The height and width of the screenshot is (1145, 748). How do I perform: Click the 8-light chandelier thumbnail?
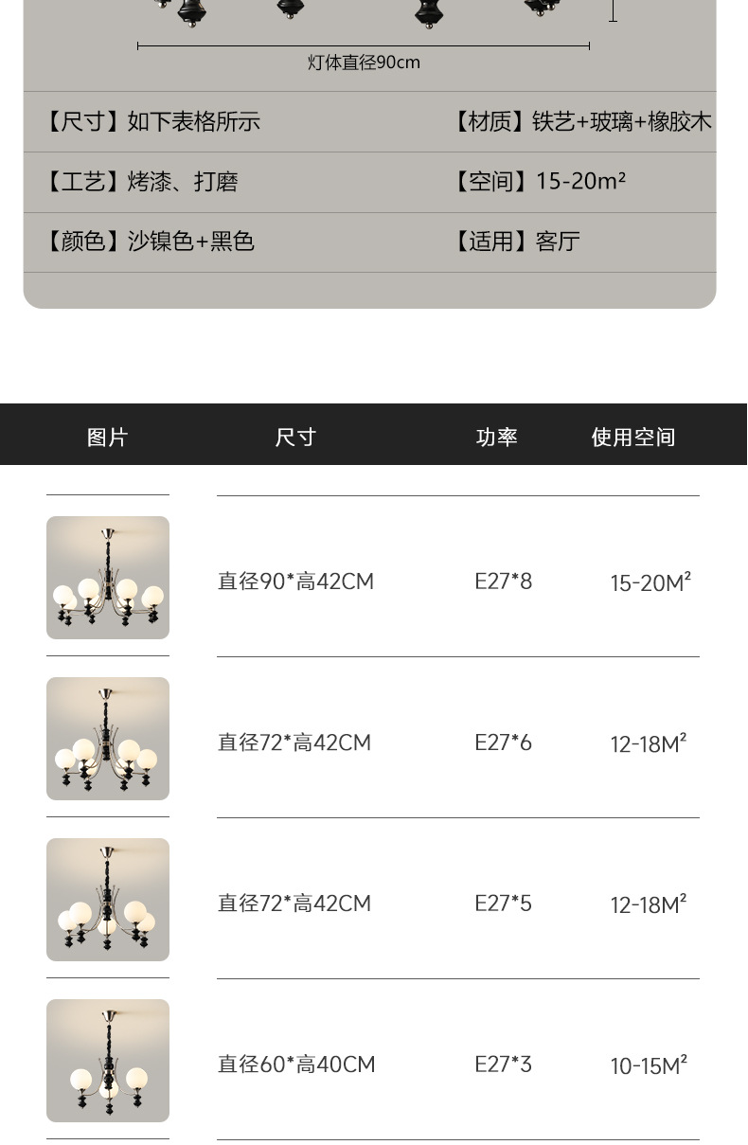click(108, 578)
